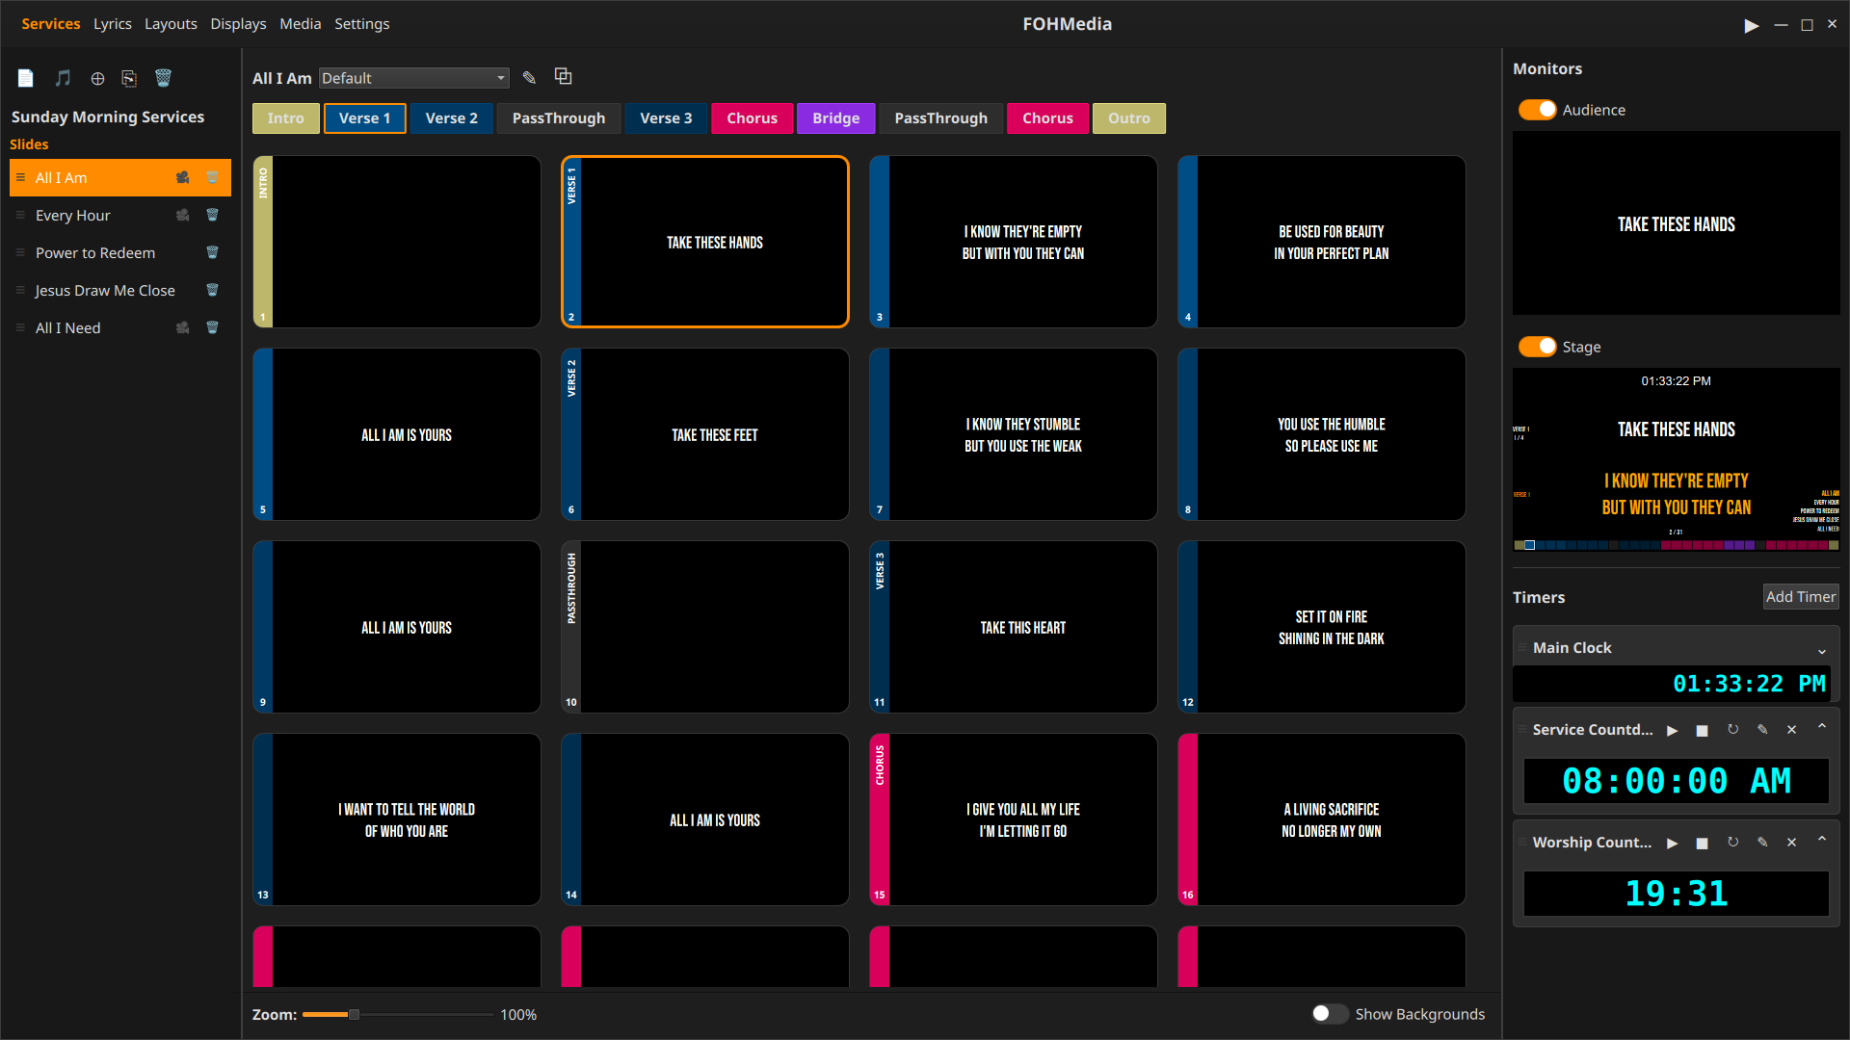The width and height of the screenshot is (1850, 1040).
Task: Click the camera icon on Every Hour row
Action: point(182,215)
